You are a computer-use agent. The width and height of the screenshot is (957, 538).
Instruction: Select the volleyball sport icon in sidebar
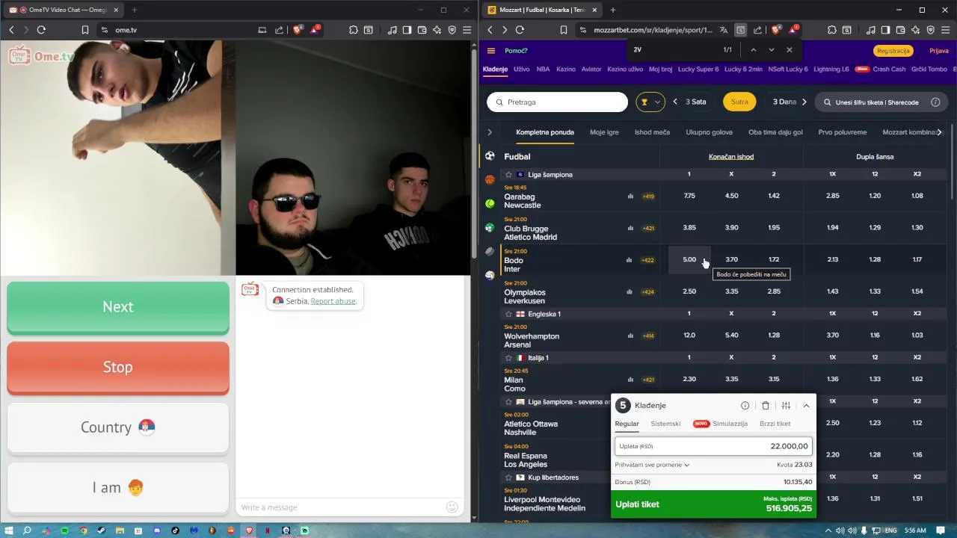coord(490,275)
